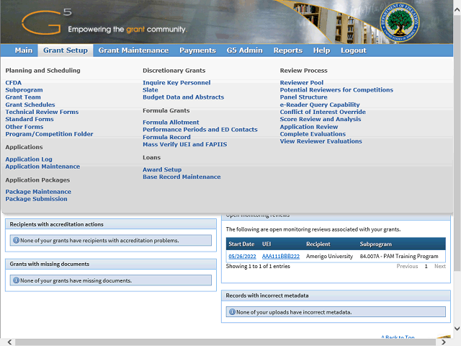Click the Department of Education seal
The height and width of the screenshot is (346, 461).
click(x=419, y=22)
